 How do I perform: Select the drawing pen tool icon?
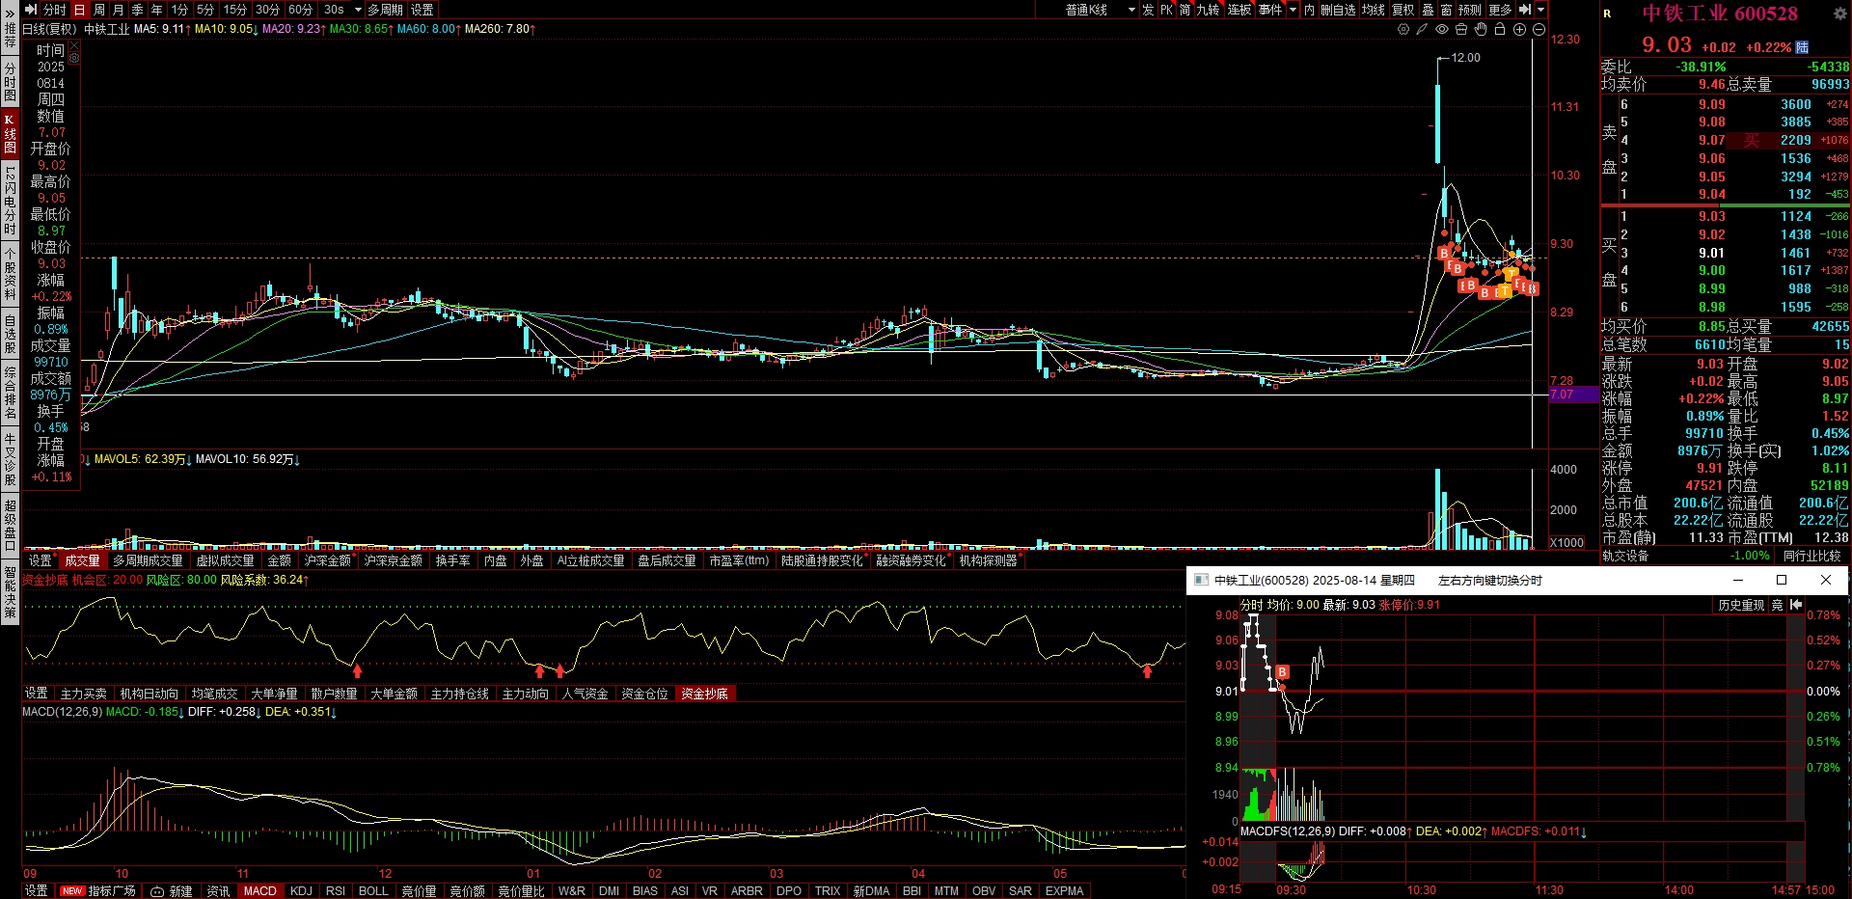pyautogui.click(x=1422, y=30)
